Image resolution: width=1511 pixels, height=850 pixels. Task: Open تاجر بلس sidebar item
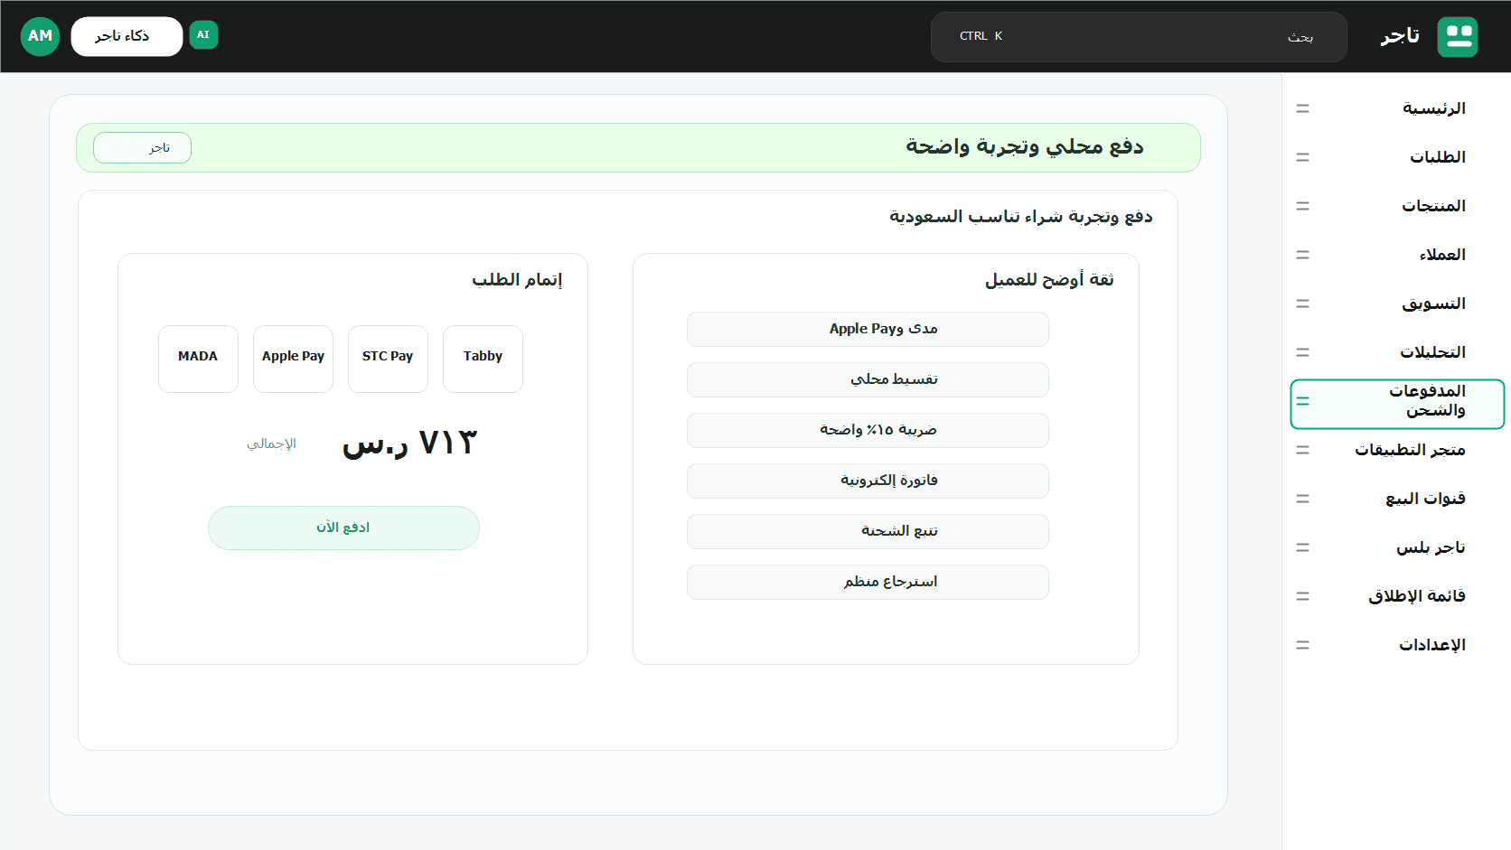[1397, 547]
